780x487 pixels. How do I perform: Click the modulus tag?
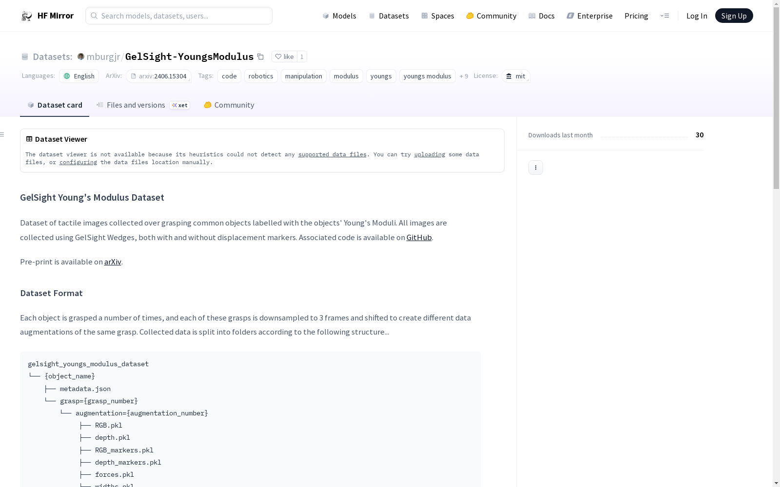(346, 76)
